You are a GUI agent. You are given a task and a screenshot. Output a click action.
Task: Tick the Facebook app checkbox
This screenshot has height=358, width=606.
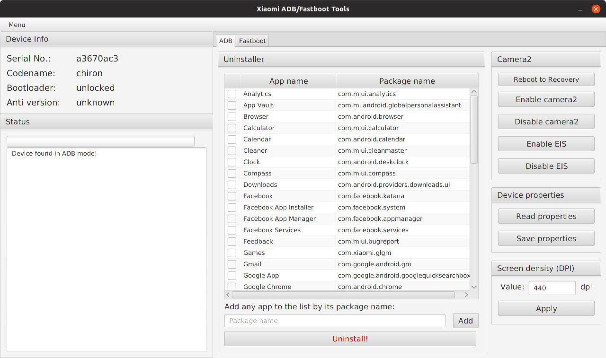(232, 196)
